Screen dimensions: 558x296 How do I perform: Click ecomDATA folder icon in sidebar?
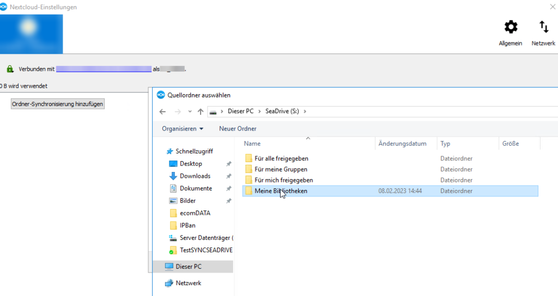click(173, 213)
